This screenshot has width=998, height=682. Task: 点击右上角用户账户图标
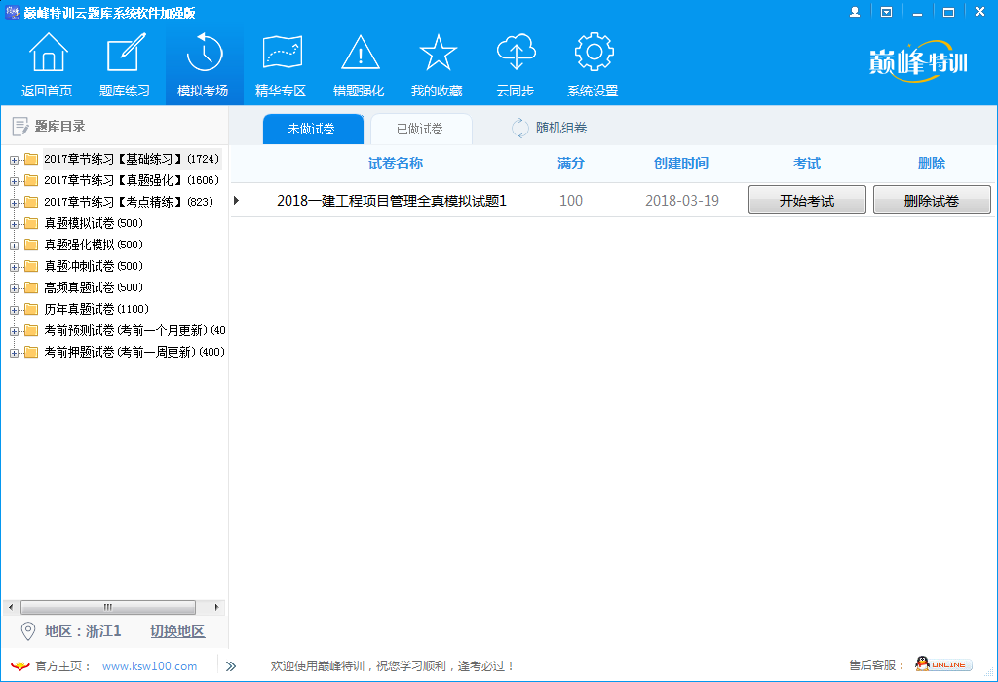point(856,11)
